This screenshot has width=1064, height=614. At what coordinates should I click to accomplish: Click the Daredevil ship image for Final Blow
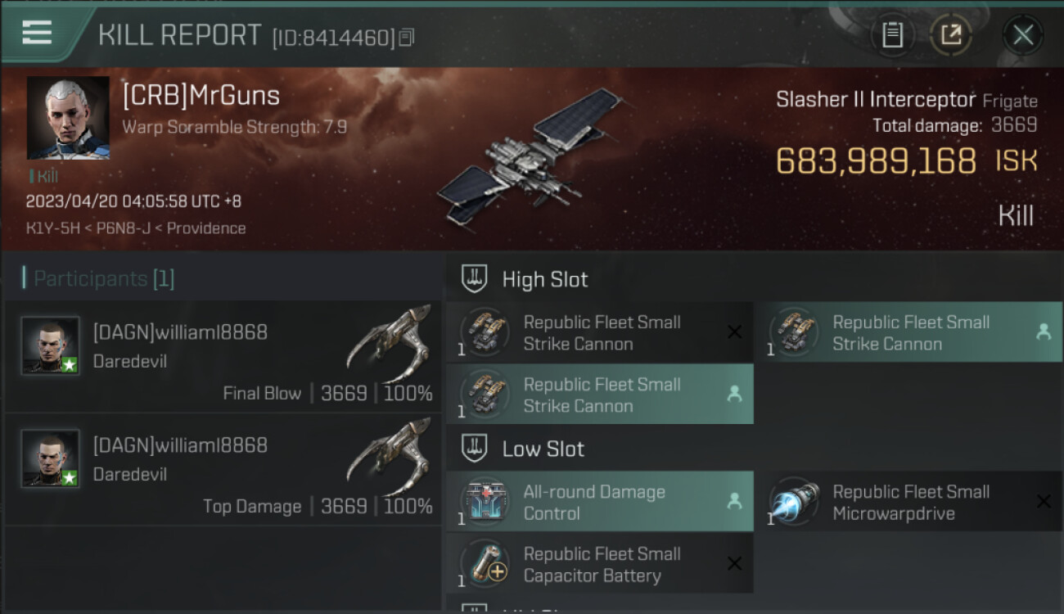pyautogui.click(x=389, y=338)
